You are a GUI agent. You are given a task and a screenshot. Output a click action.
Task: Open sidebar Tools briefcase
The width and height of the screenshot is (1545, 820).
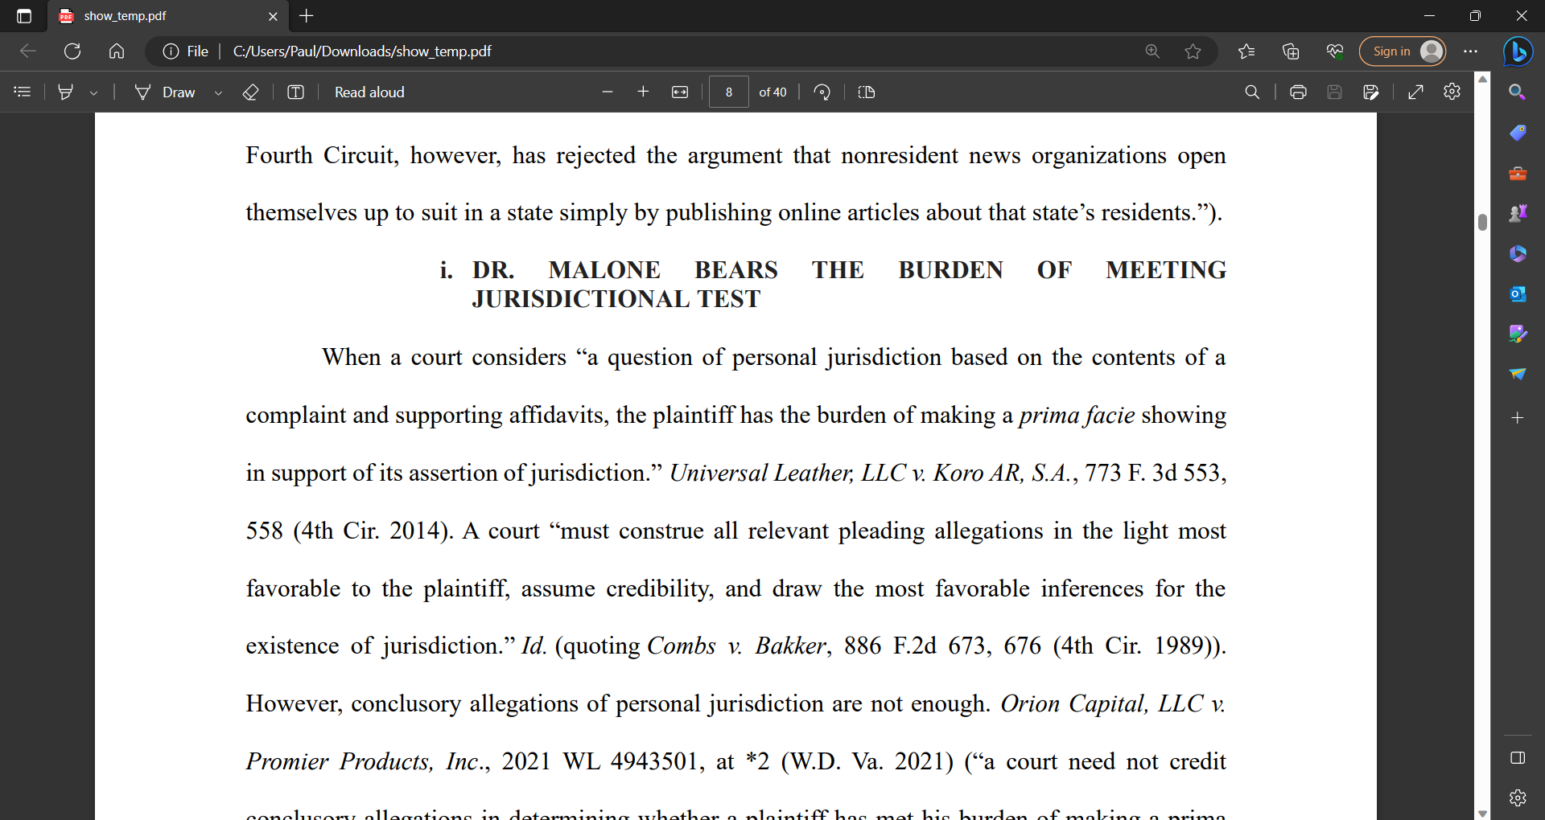coord(1518,173)
